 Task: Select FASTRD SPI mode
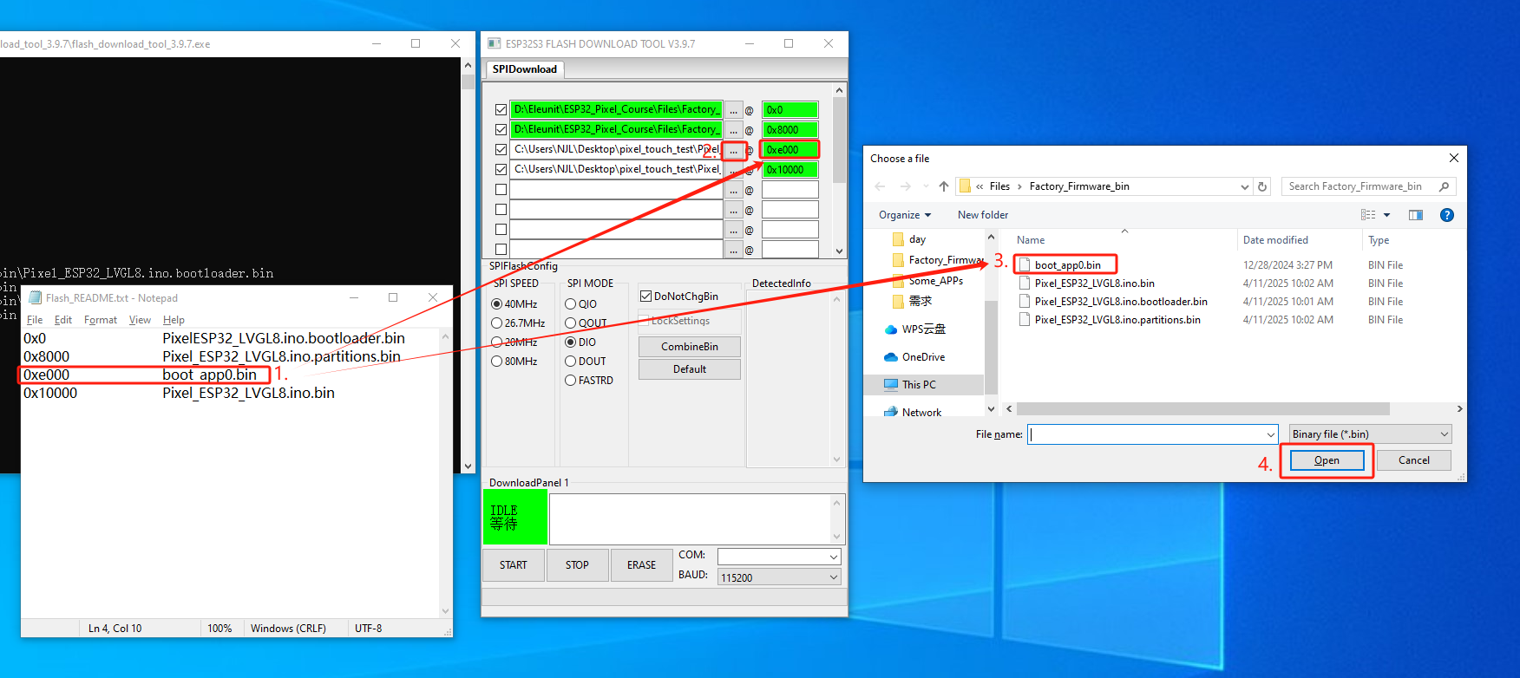pyautogui.click(x=571, y=381)
